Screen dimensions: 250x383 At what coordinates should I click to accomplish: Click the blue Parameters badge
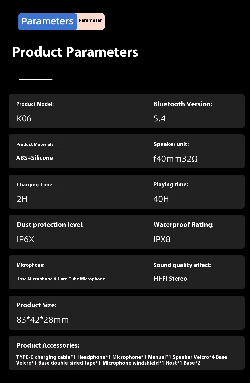(48, 22)
